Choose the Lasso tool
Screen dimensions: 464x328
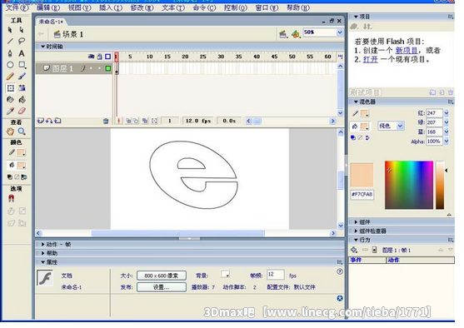(22, 41)
